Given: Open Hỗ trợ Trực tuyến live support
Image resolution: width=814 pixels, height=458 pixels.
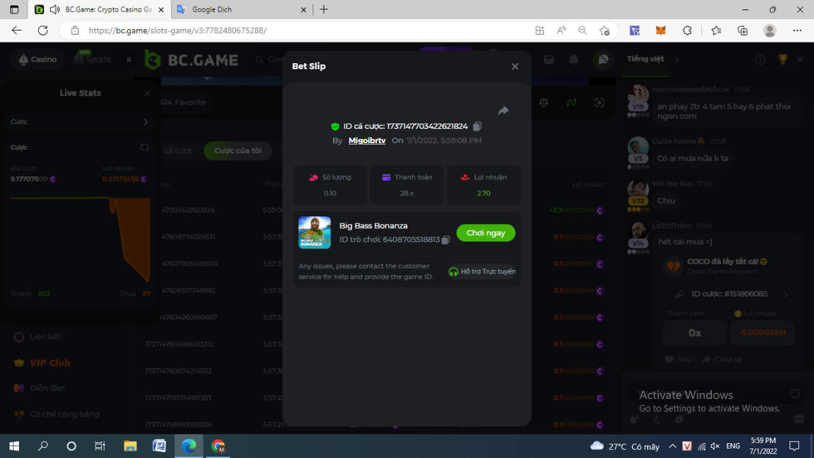Looking at the screenshot, I should click(x=482, y=271).
